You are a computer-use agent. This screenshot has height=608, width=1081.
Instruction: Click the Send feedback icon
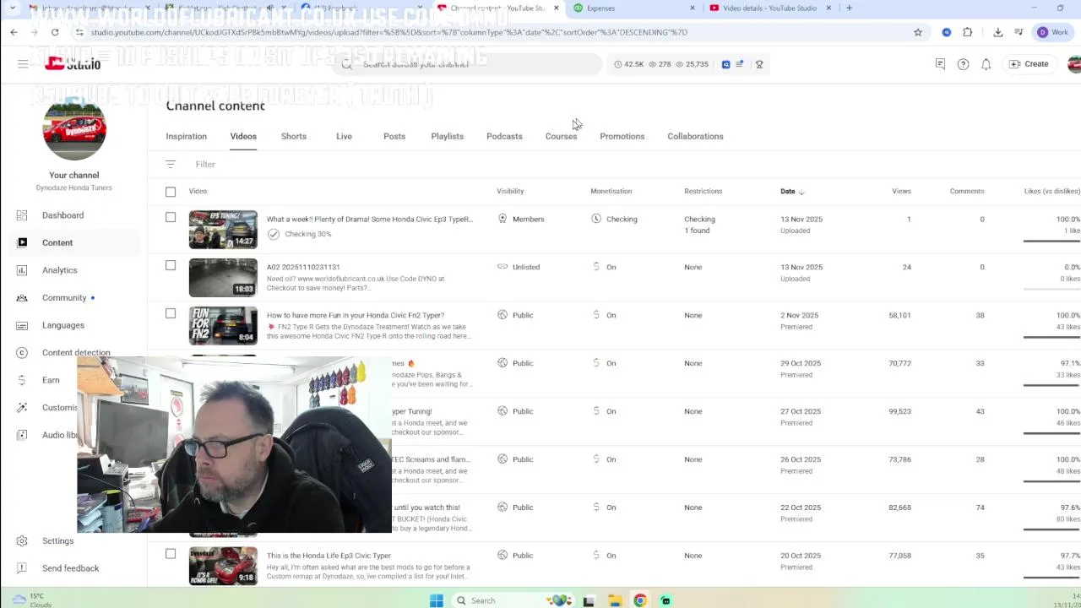pos(22,568)
